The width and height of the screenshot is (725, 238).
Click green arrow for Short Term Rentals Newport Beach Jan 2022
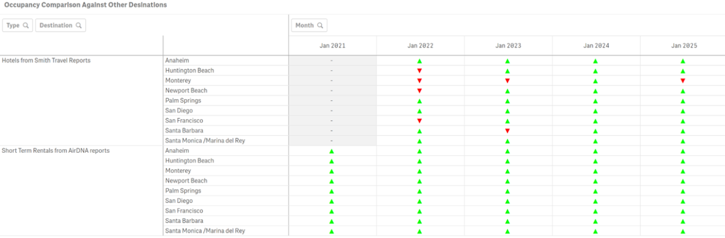click(419, 181)
